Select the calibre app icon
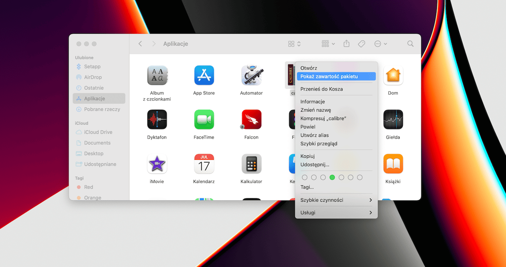Screen dimensions: 506x267 coord(290,75)
